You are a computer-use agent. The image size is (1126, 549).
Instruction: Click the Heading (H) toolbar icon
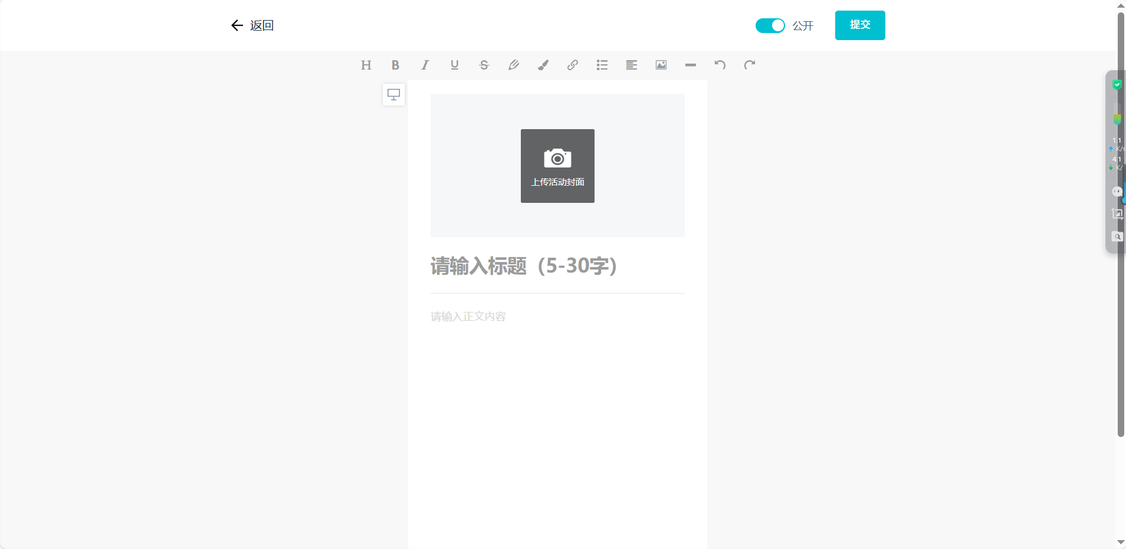366,65
